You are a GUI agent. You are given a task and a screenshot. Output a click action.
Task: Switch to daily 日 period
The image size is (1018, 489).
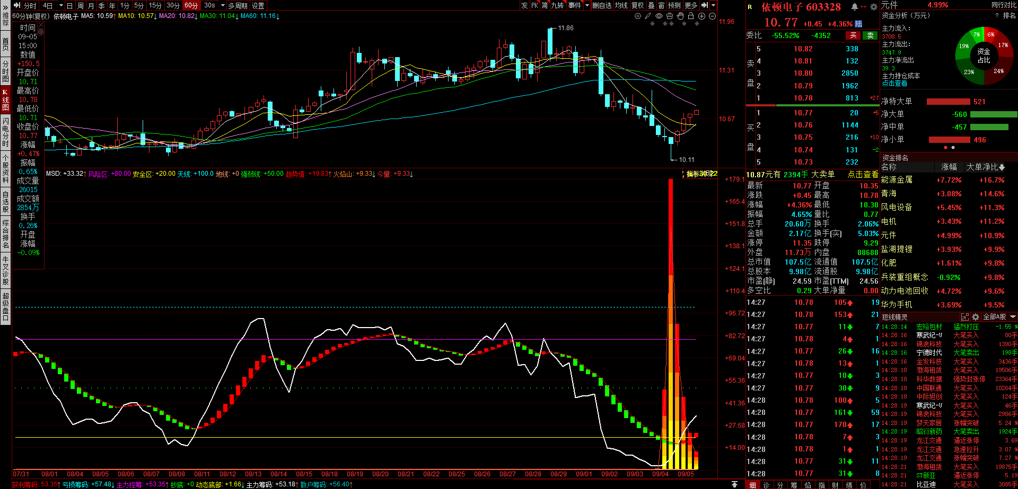pos(69,5)
